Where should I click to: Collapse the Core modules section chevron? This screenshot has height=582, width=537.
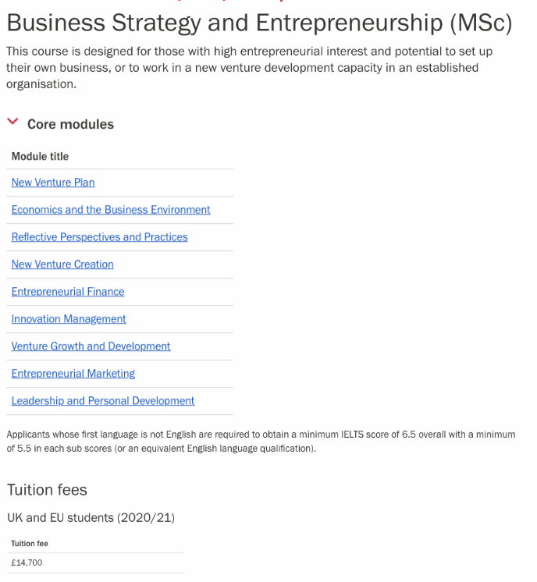(x=12, y=122)
